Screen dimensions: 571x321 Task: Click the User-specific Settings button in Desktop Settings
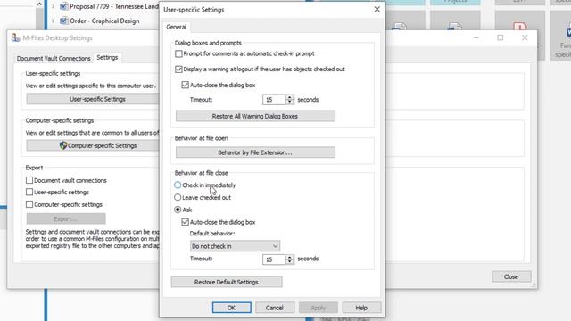pos(93,99)
